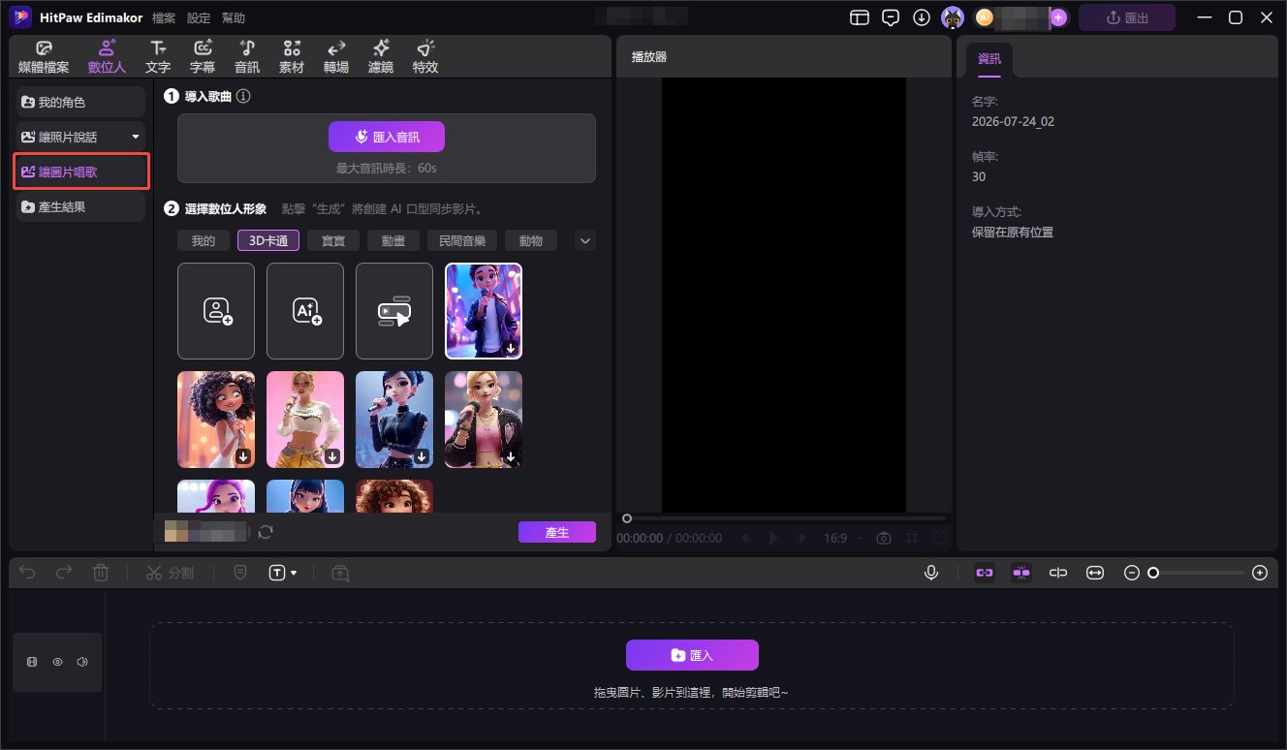1287x750 pixels.
Task: Click the crop icon in player
Action: tap(912, 538)
